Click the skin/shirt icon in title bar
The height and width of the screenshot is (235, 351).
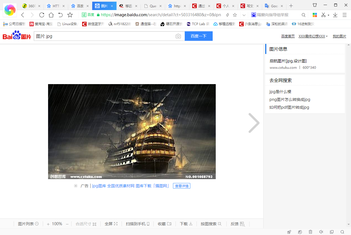click(x=315, y=5)
